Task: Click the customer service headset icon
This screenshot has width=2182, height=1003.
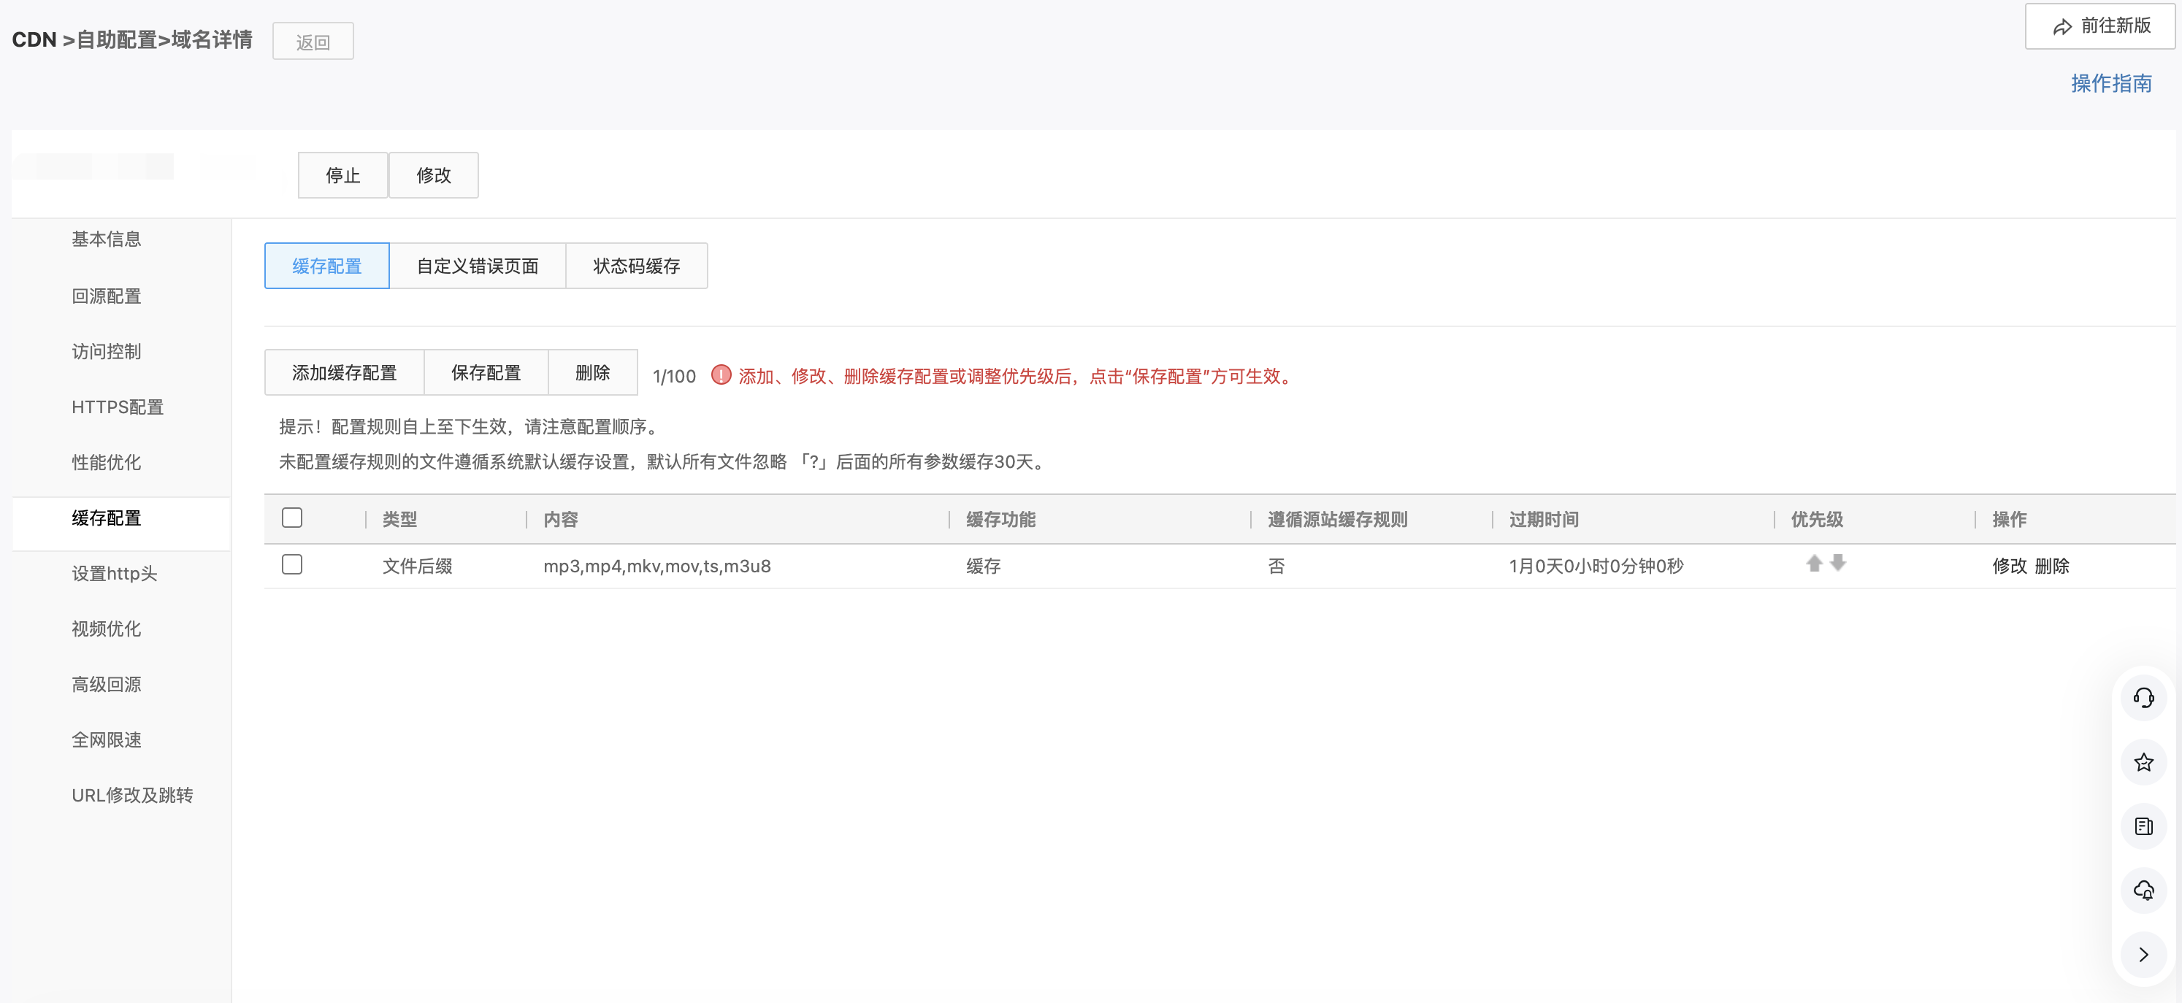Action: point(2143,697)
